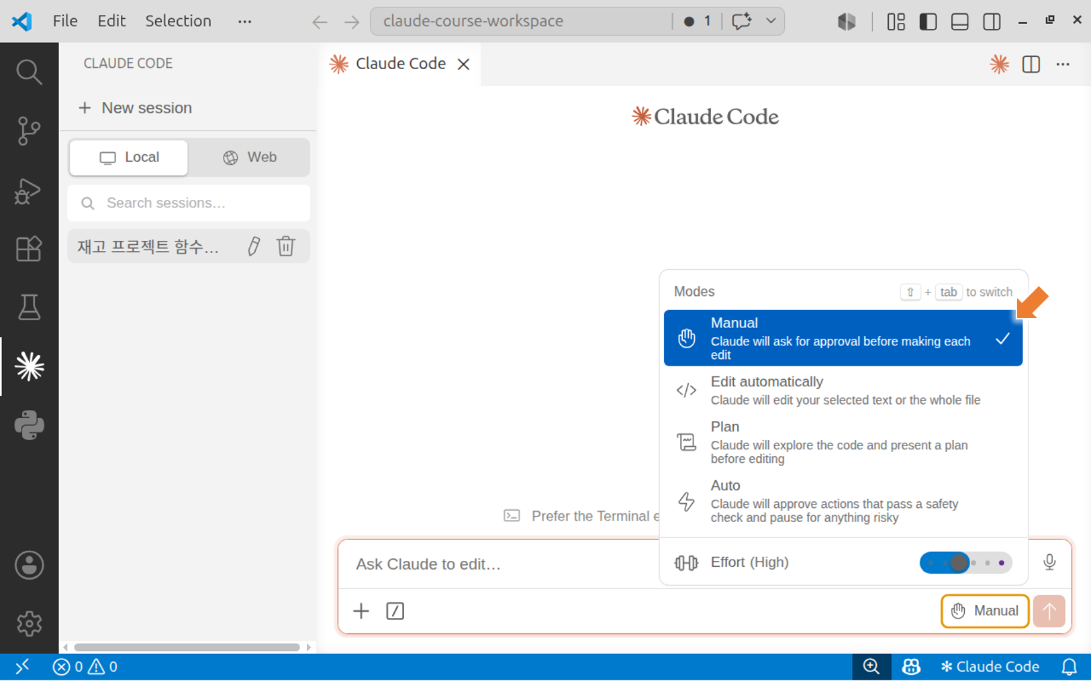
Task: Rename the 재고 프로젝트 session
Action: [x=254, y=246]
